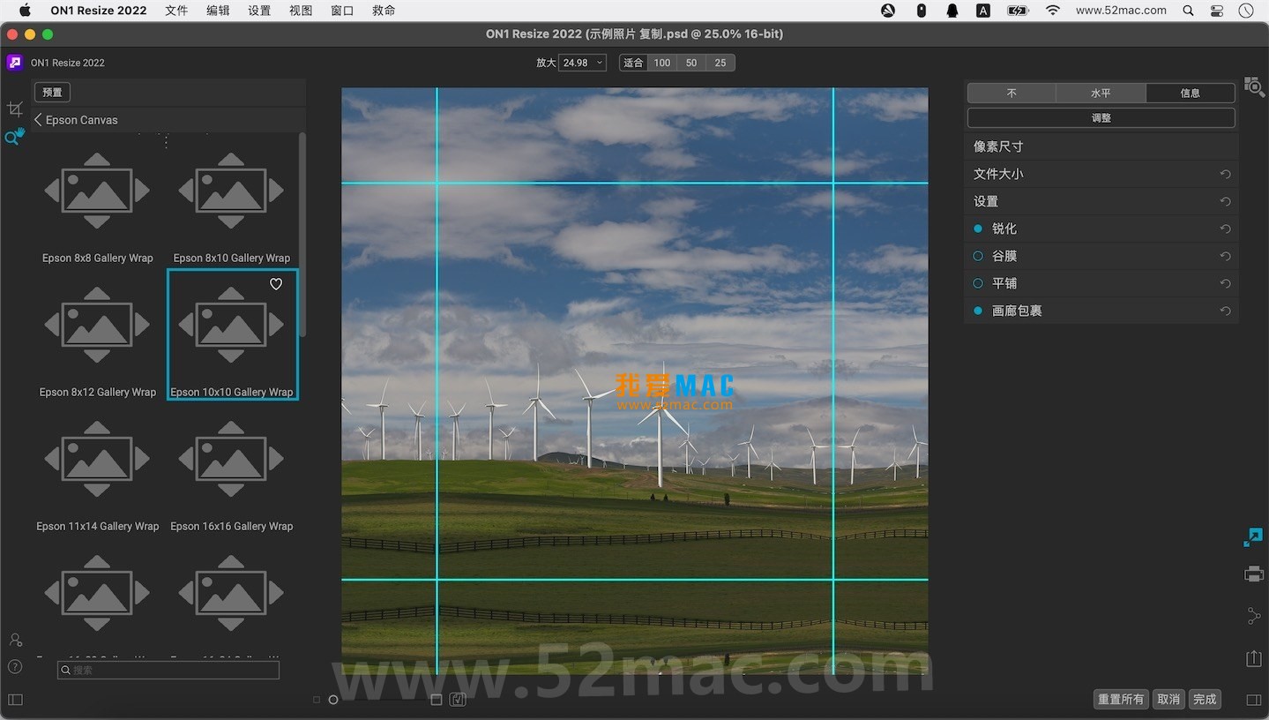Switch to the 不 tab
Image resolution: width=1269 pixels, height=720 pixels.
1011,93
